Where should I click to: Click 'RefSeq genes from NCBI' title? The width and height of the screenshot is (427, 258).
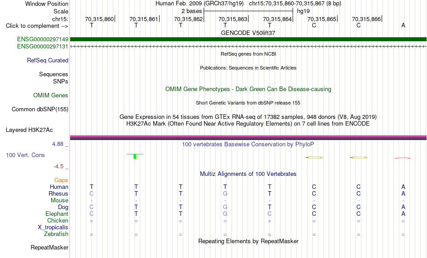tap(248, 54)
